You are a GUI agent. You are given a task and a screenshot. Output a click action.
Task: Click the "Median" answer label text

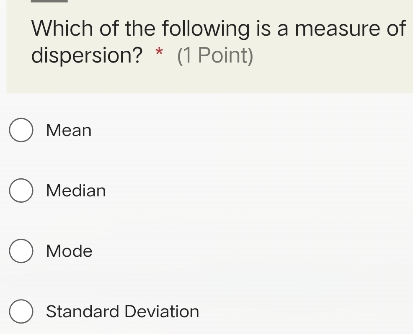click(76, 190)
